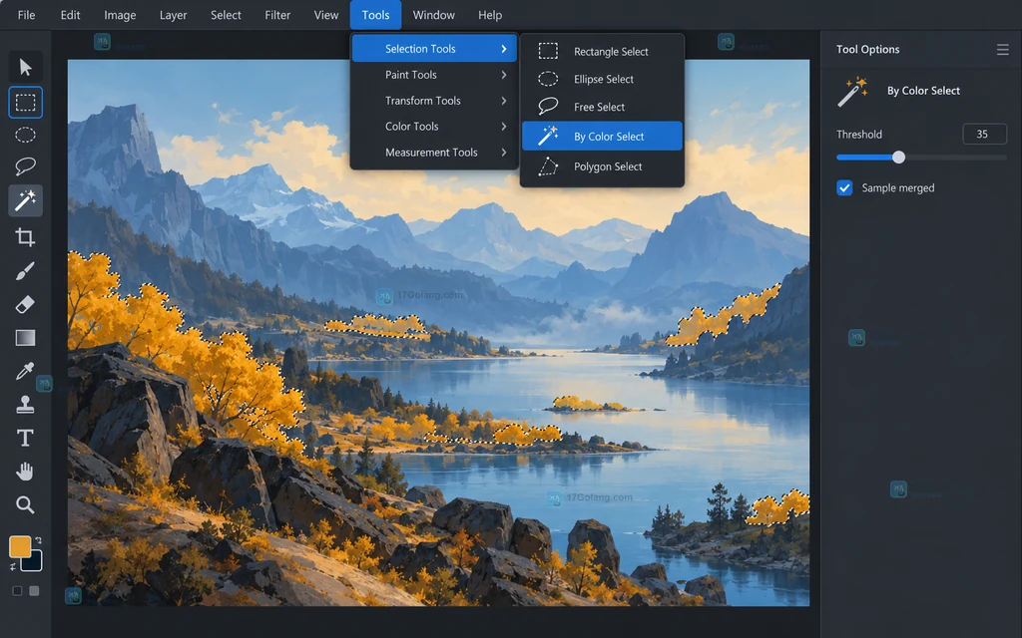Expand the Paint Tools submenu

pyautogui.click(x=434, y=75)
